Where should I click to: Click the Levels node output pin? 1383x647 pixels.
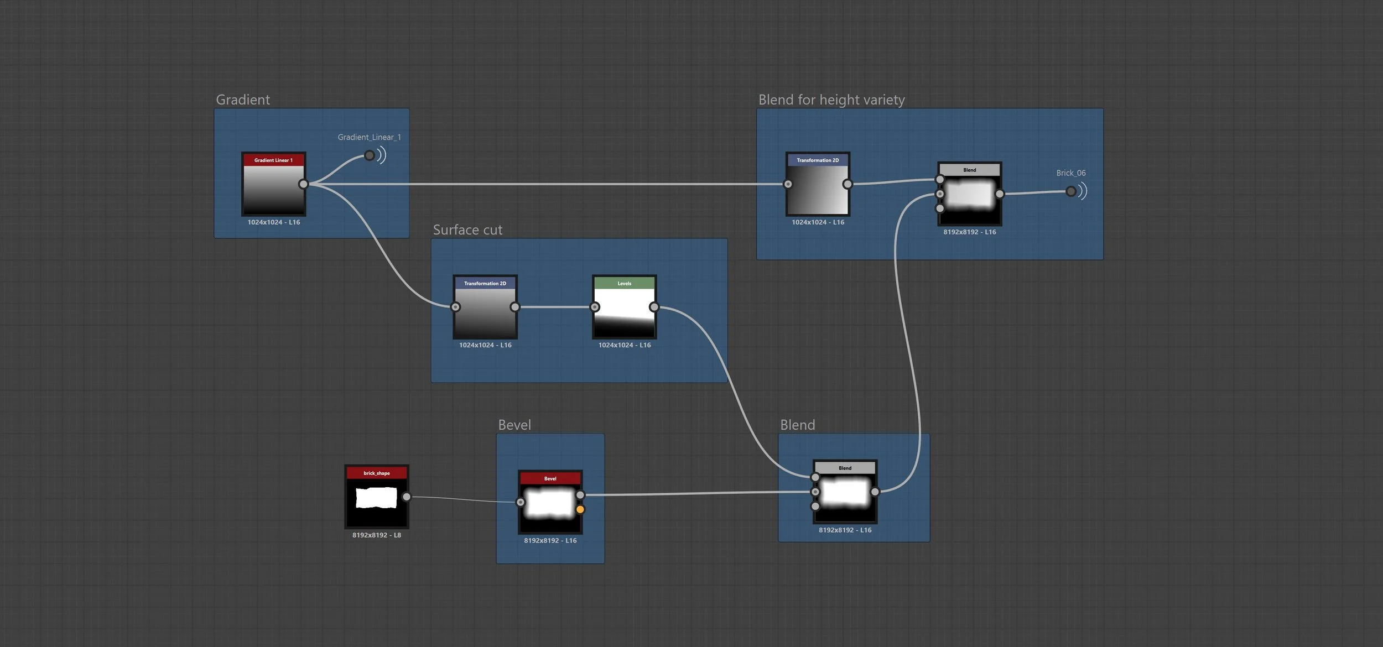click(654, 307)
